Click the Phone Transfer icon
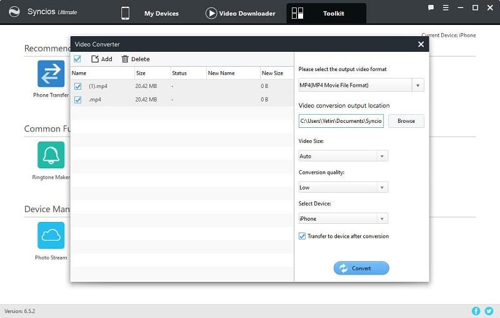This screenshot has width=500, height=318. click(x=51, y=74)
